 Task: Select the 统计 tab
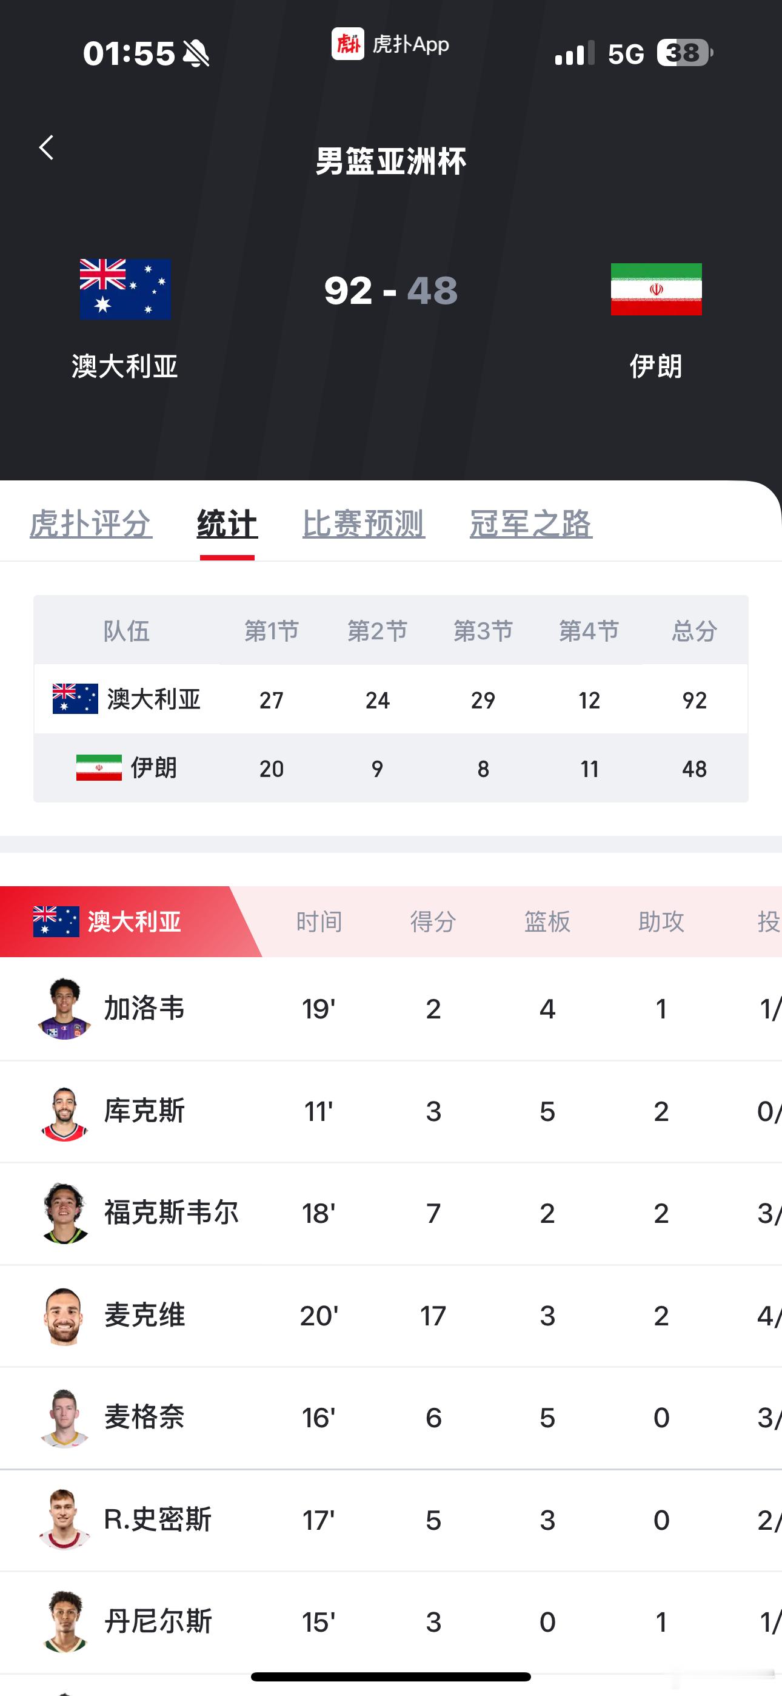coord(227,524)
